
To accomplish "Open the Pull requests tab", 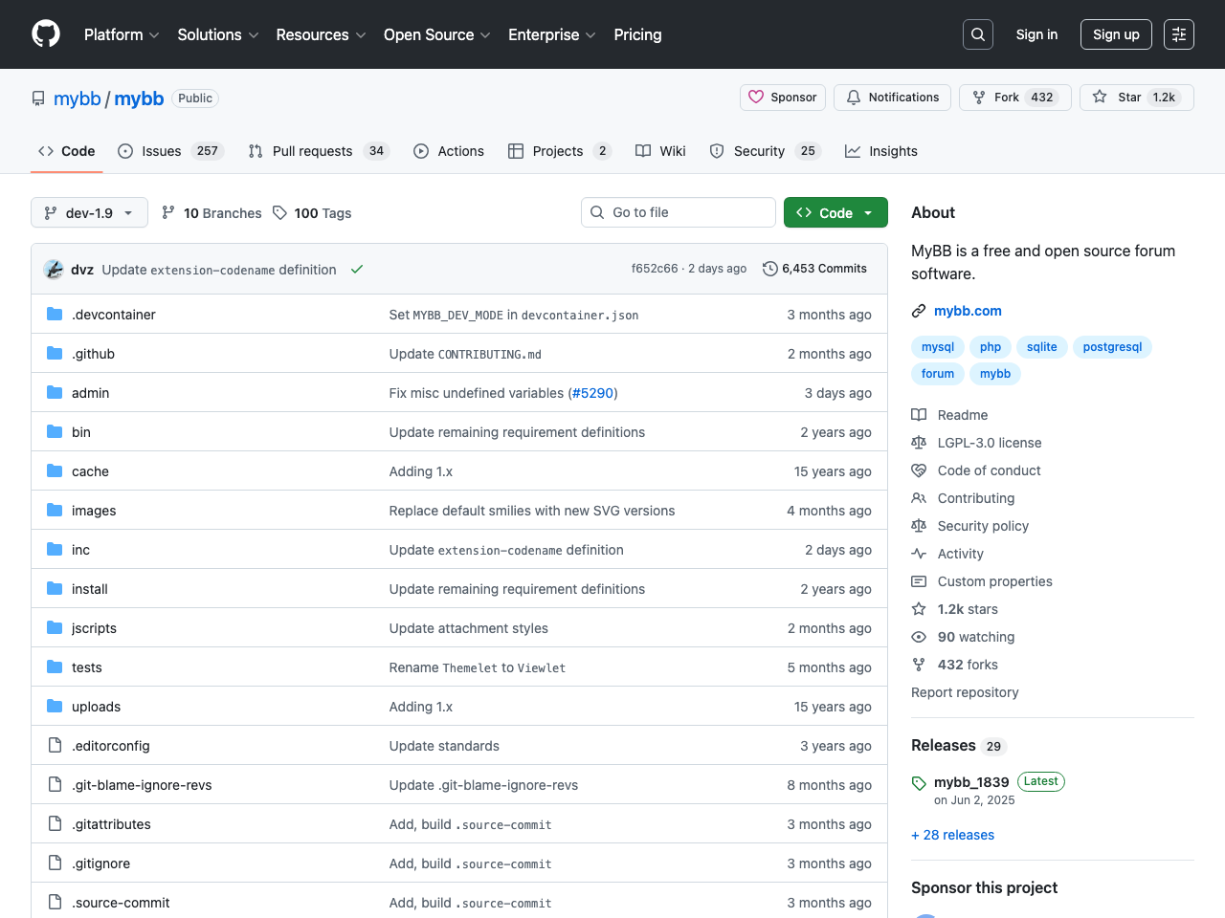I will click(318, 151).
